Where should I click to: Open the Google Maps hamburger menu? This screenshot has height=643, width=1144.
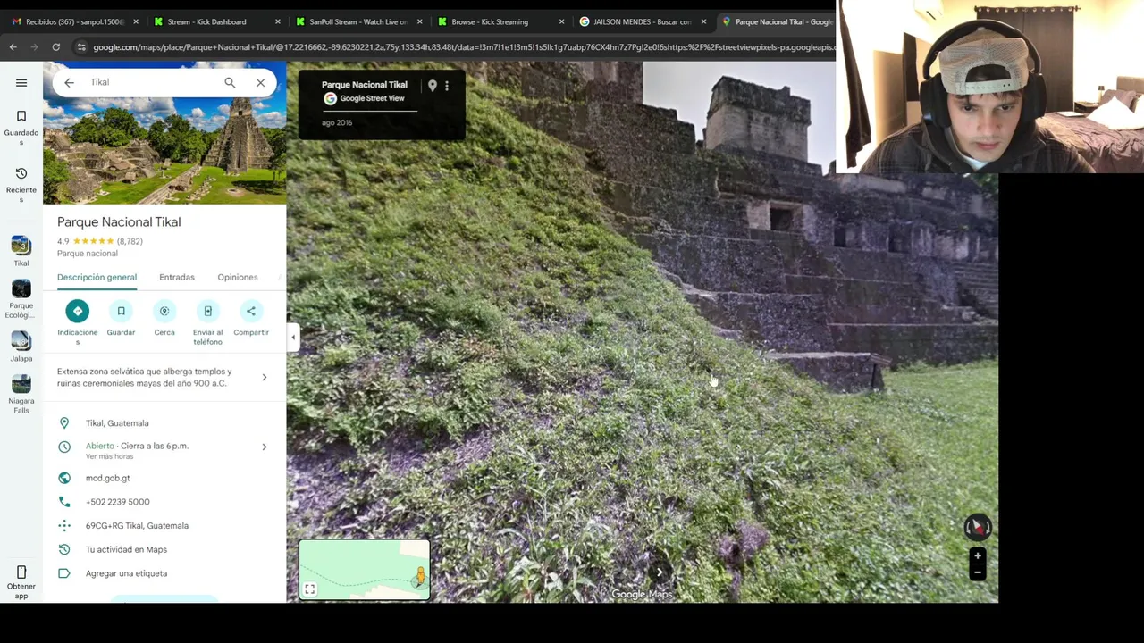(21, 83)
